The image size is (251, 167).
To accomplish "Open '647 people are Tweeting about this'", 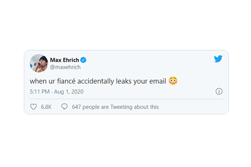I will pyautogui.click(x=115, y=107).
